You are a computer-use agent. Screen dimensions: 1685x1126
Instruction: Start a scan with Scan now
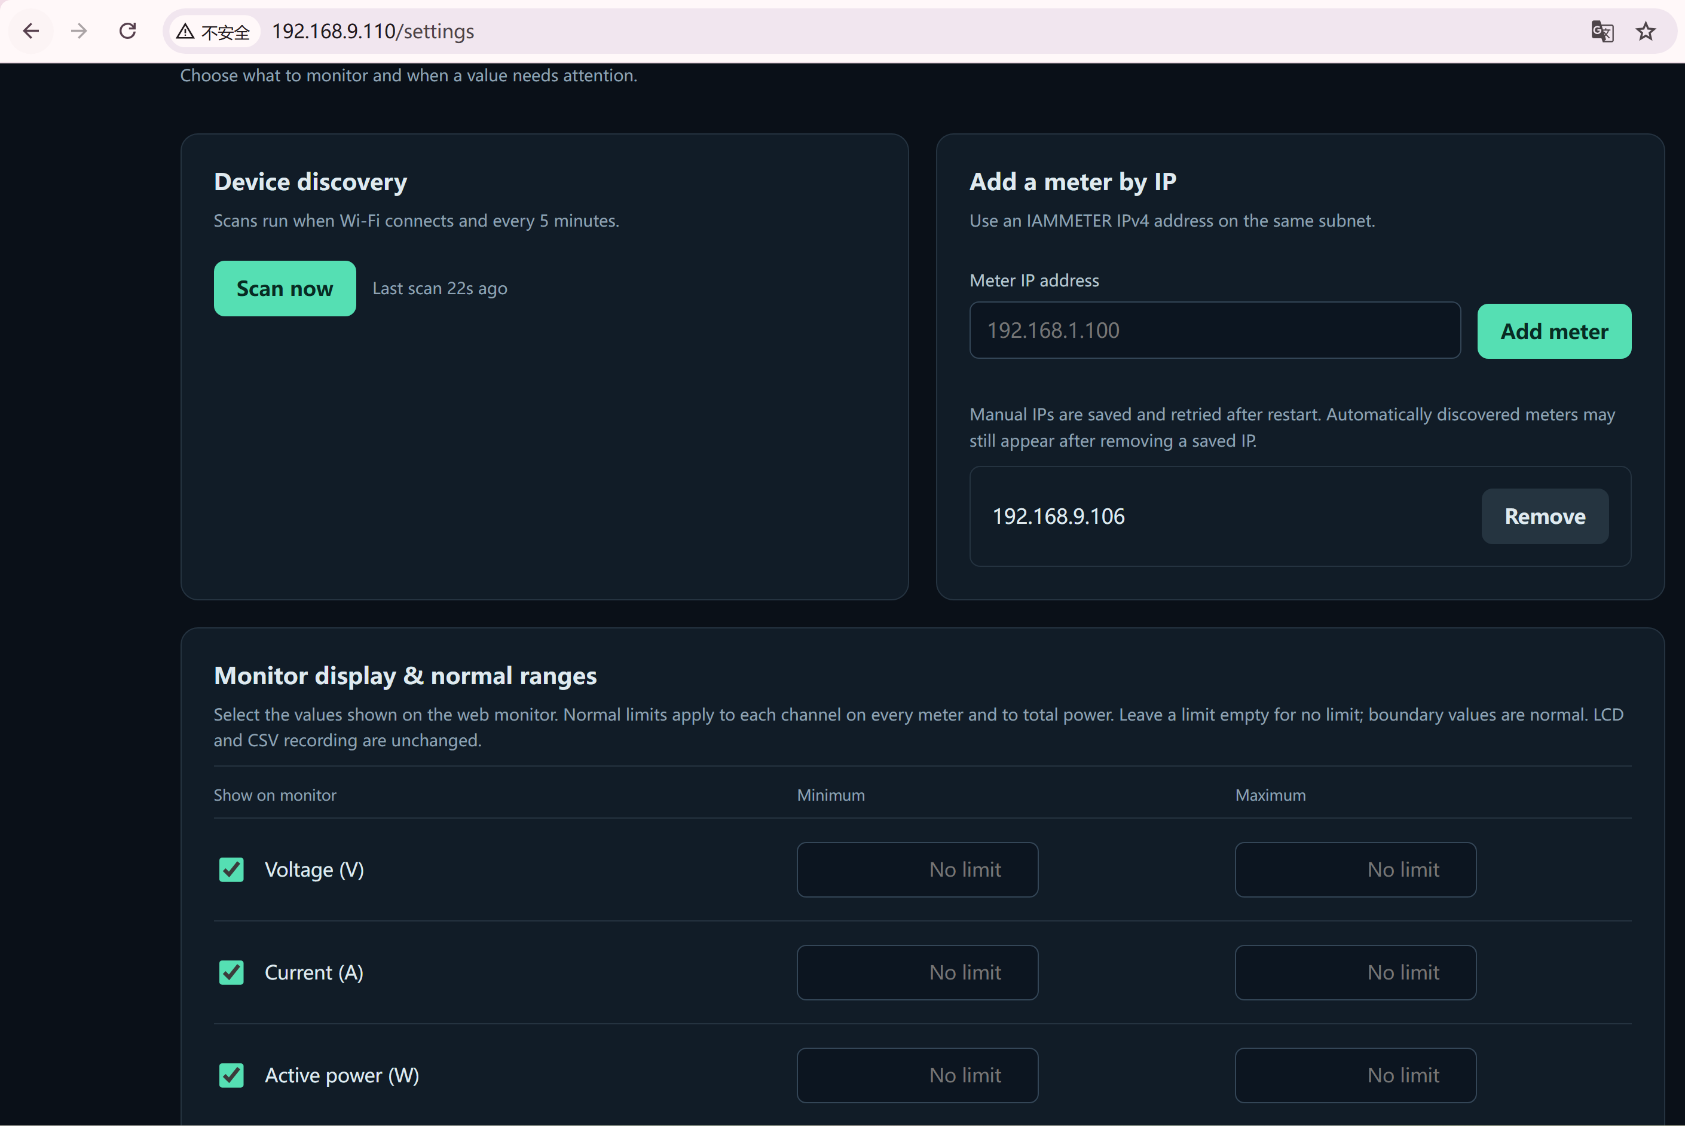(285, 288)
